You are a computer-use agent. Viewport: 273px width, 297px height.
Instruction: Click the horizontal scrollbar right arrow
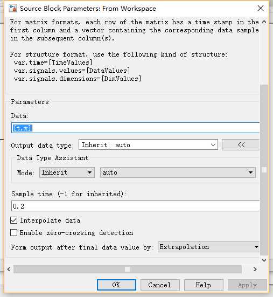pos(255,269)
